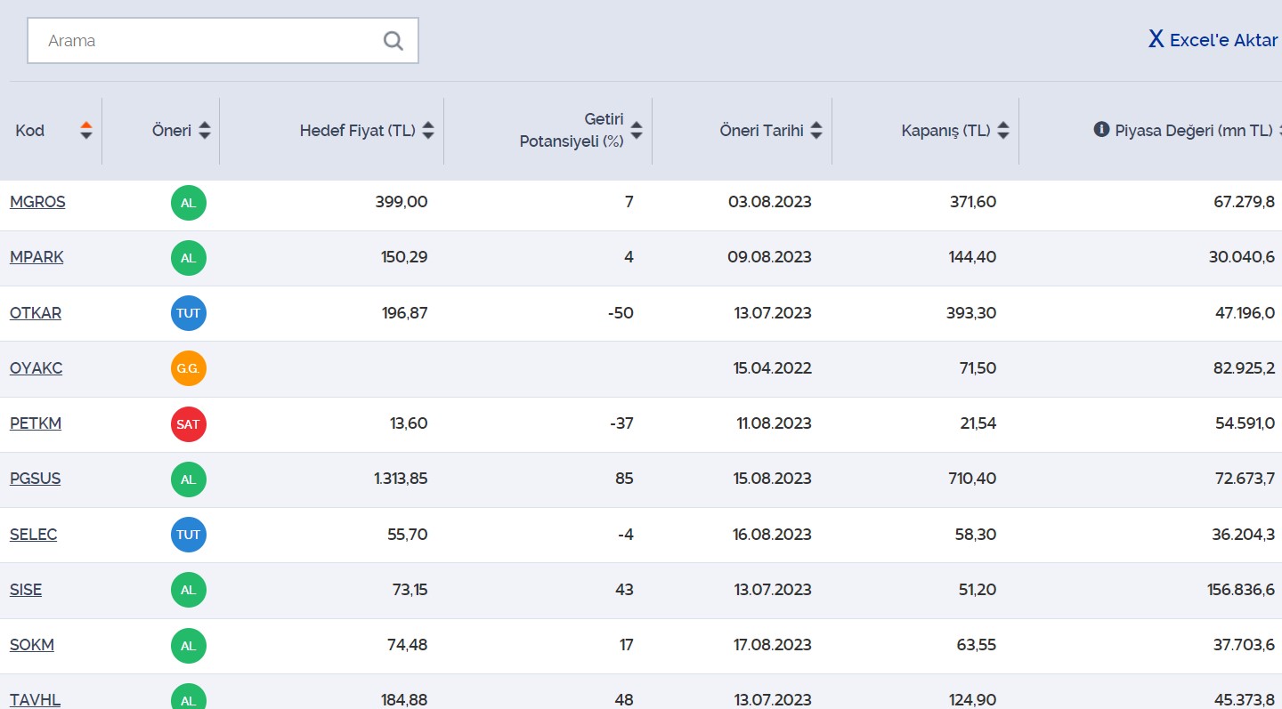Click the Piyasa Değeri info icon
The height and width of the screenshot is (709, 1282).
coord(1101,130)
